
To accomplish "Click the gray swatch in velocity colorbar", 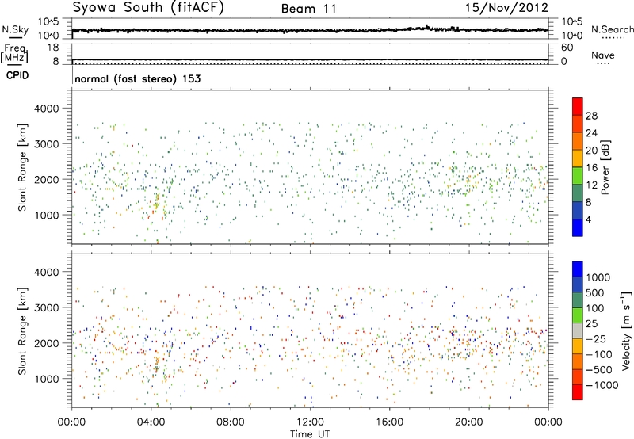I will click(578, 330).
